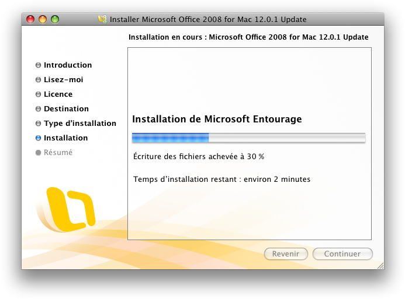
Task: Minimize the installer with the yellow button
Action: coord(43,19)
